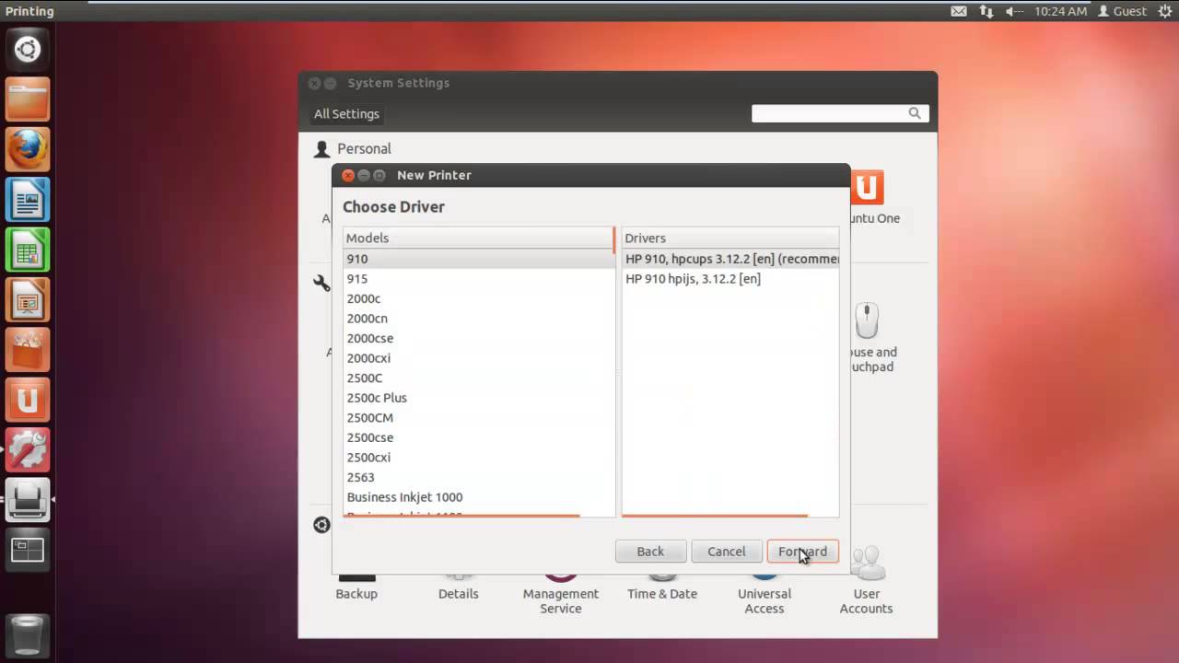
Task: Select the HP 910 hpcups recommended driver
Action: (730, 259)
